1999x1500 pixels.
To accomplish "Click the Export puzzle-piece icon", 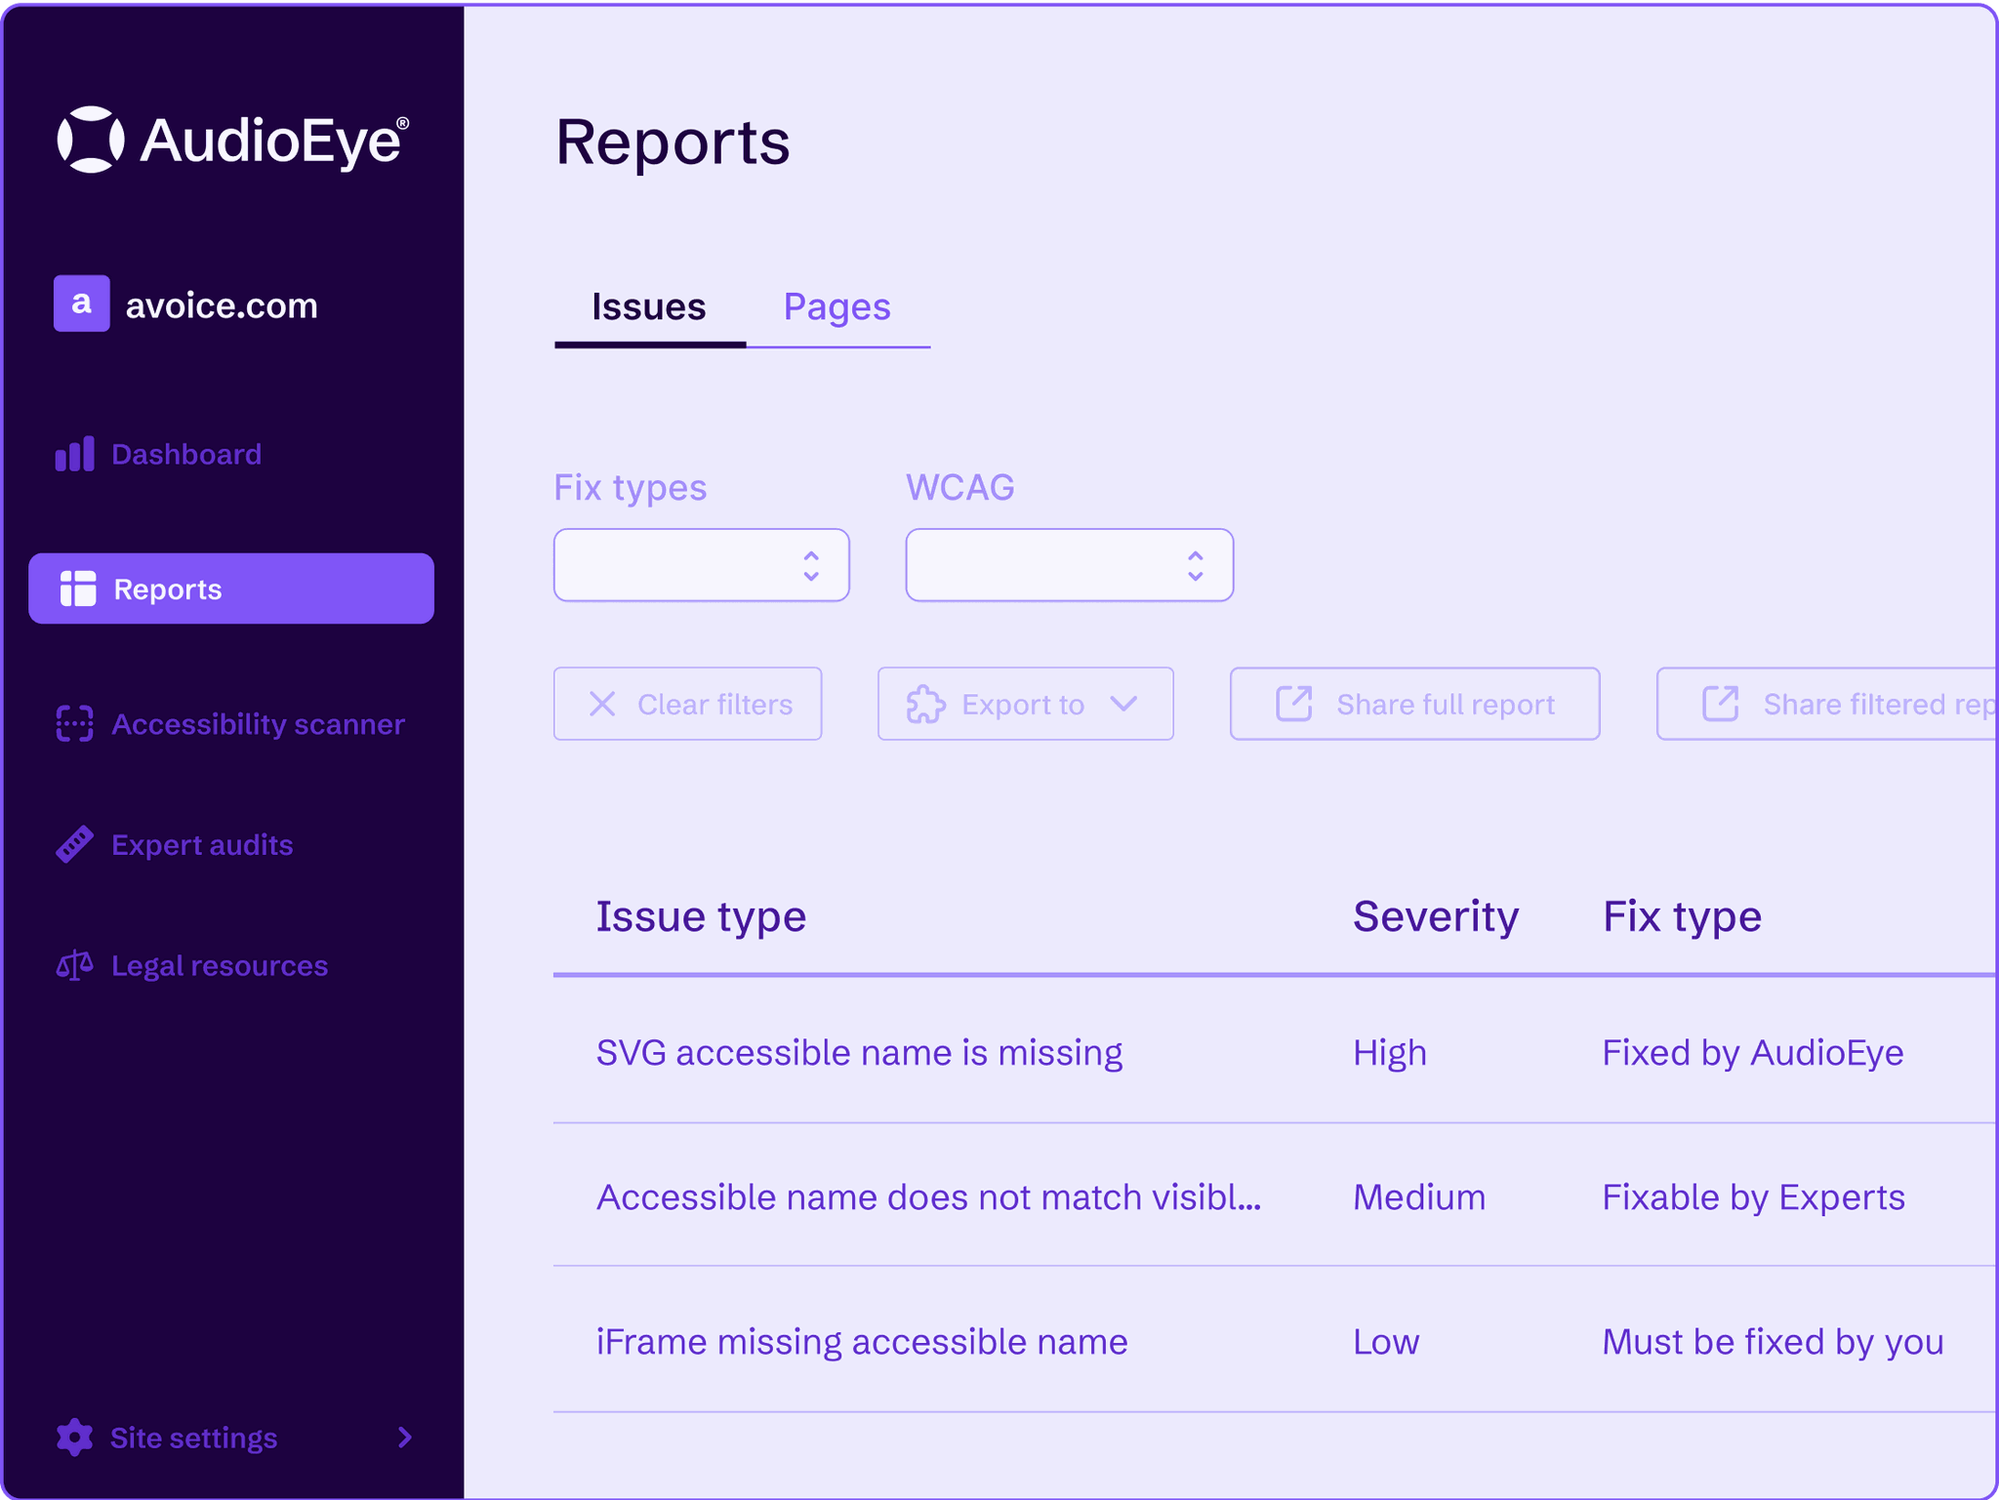I will click(923, 704).
